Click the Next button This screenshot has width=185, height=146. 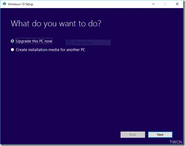(160, 135)
